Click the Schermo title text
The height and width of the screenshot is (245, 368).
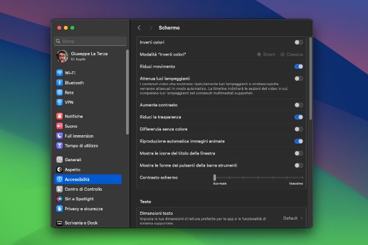click(x=169, y=28)
